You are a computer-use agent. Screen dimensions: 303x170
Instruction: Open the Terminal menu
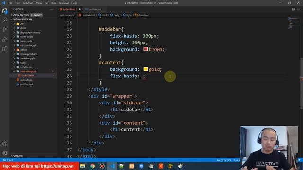tap(64, 3)
